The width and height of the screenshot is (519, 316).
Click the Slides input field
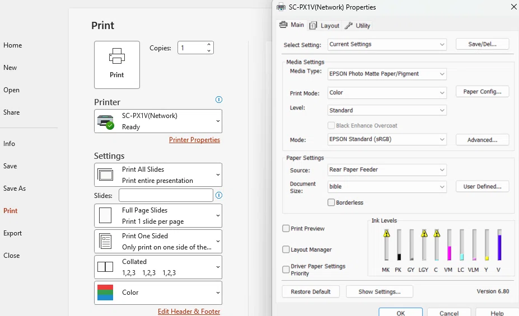click(x=166, y=195)
